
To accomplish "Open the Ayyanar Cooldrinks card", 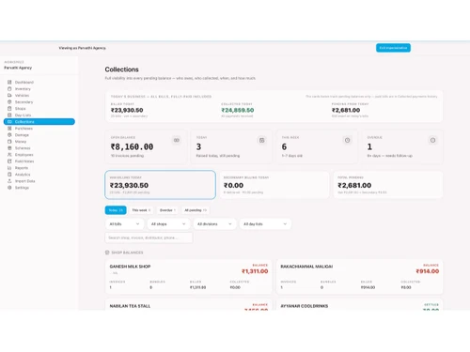I will pyautogui.click(x=359, y=305).
